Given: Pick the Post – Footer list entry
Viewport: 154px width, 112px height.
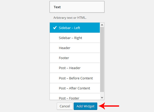Looking at the screenshot, I should pos(75,97).
